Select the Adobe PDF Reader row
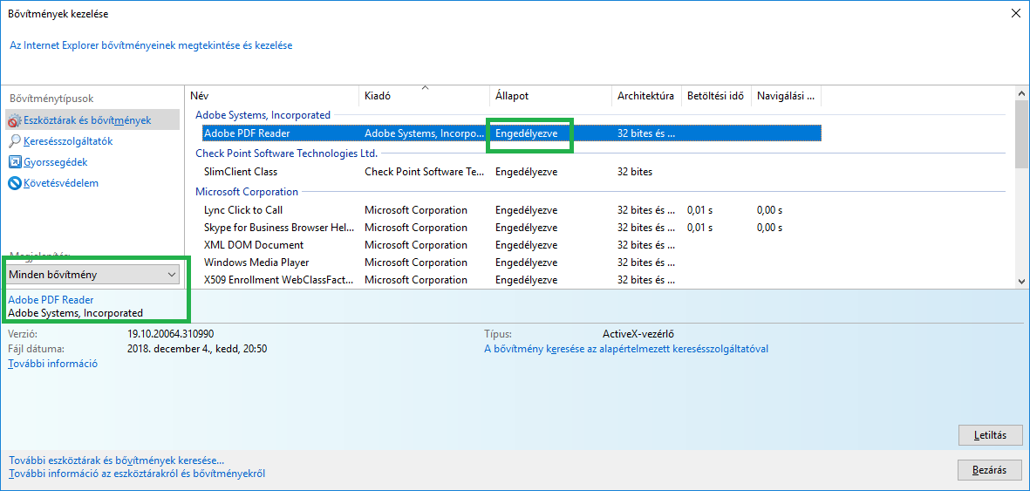The height and width of the screenshot is (491, 1030). pyautogui.click(x=247, y=133)
